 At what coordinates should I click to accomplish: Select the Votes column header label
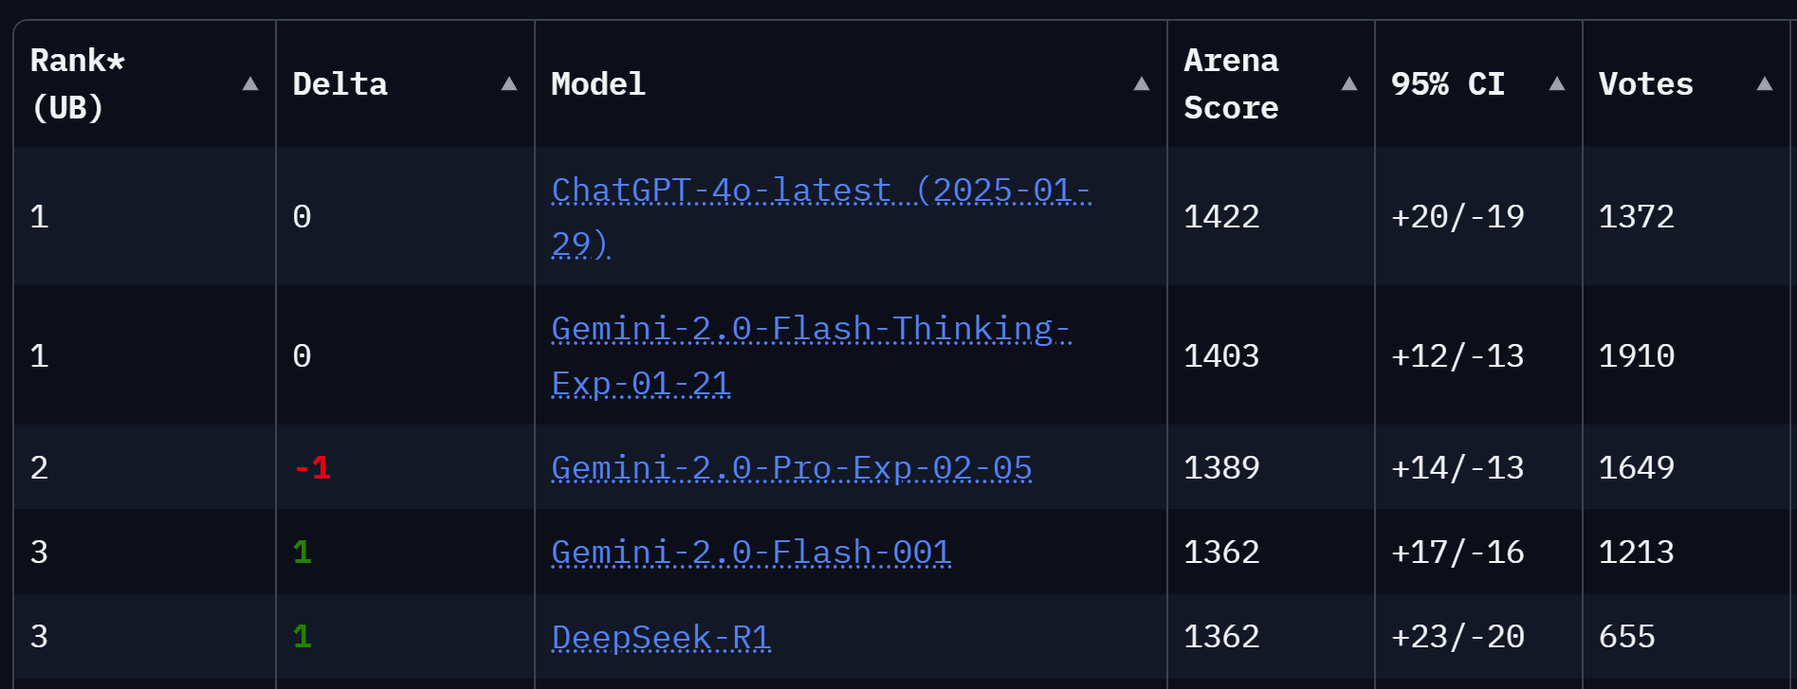click(1645, 83)
